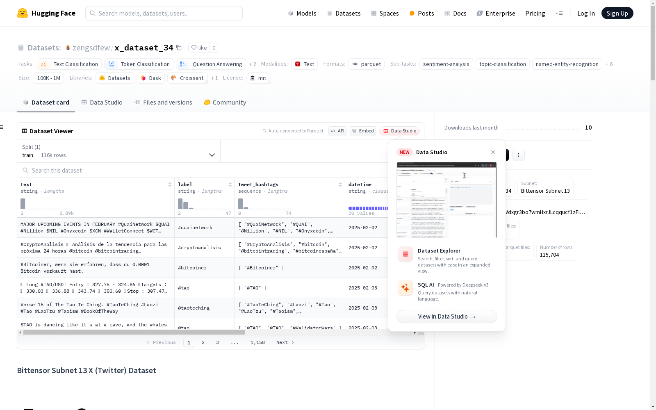The height and width of the screenshot is (410, 656).
Task: Click the SQL AI icon
Action: click(x=405, y=288)
